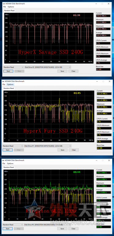The height and width of the screenshot is (236, 114).
Task: Minimize the HyperX Fury benchmark window
Action: pyautogui.click(x=97, y=81)
